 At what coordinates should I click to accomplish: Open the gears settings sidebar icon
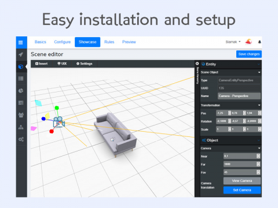click(x=21, y=139)
